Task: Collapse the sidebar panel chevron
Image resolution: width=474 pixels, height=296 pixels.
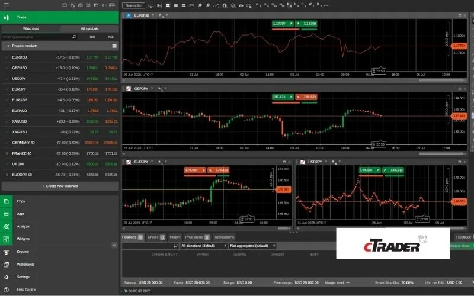Action: [x=114, y=245]
